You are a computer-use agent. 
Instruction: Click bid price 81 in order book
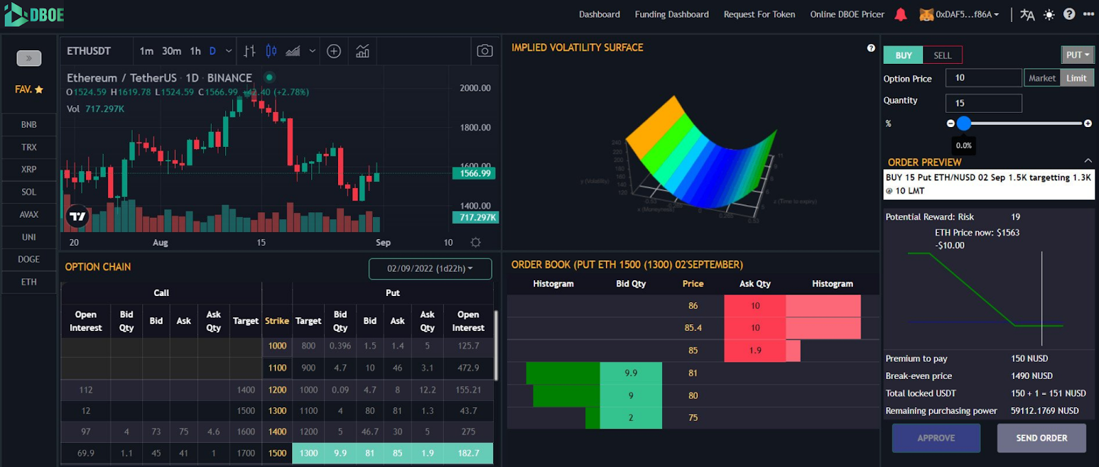[x=693, y=374]
